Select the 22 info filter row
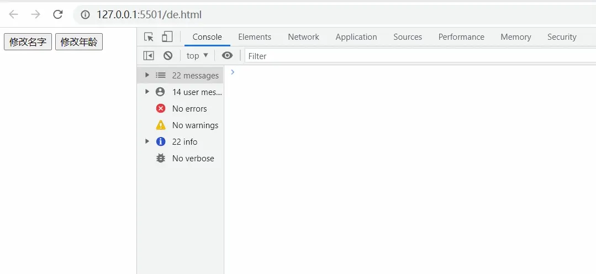This screenshot has height=274, width=596. (180, 142)
